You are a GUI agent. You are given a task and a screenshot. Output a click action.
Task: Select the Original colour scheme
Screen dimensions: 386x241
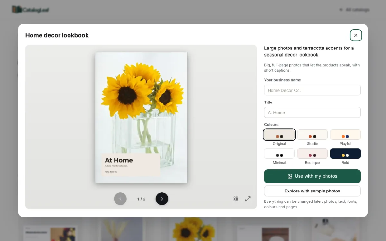point(279,135)
